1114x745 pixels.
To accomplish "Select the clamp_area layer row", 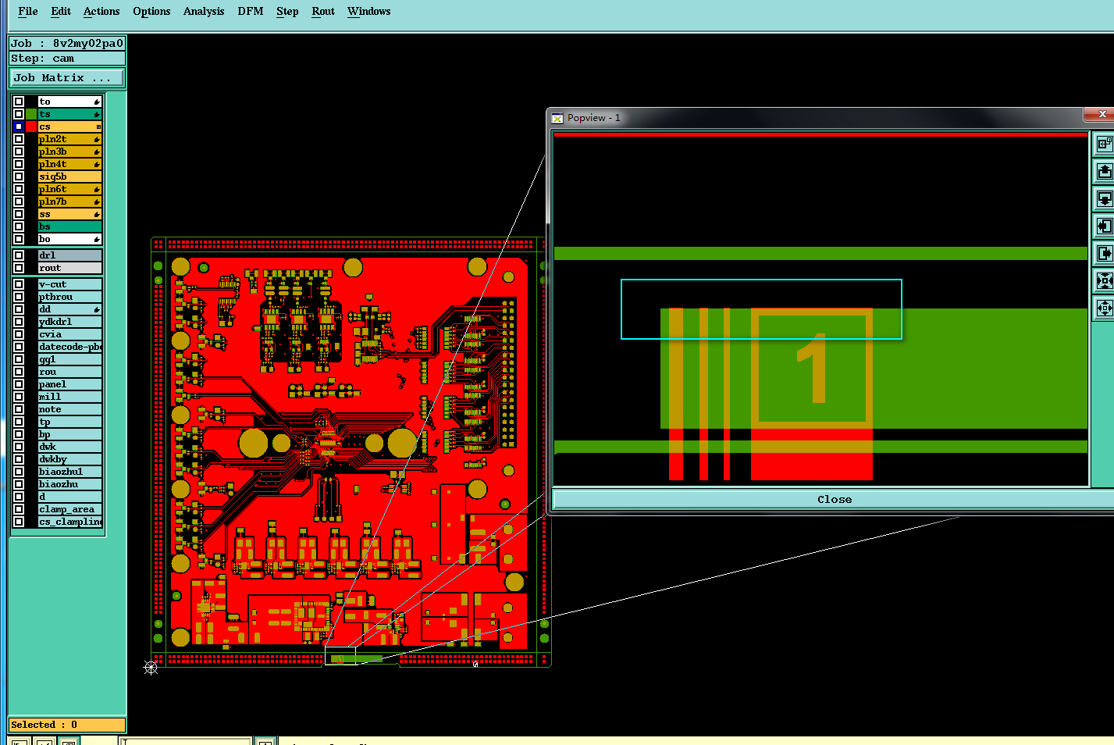I will pos(58,509).
